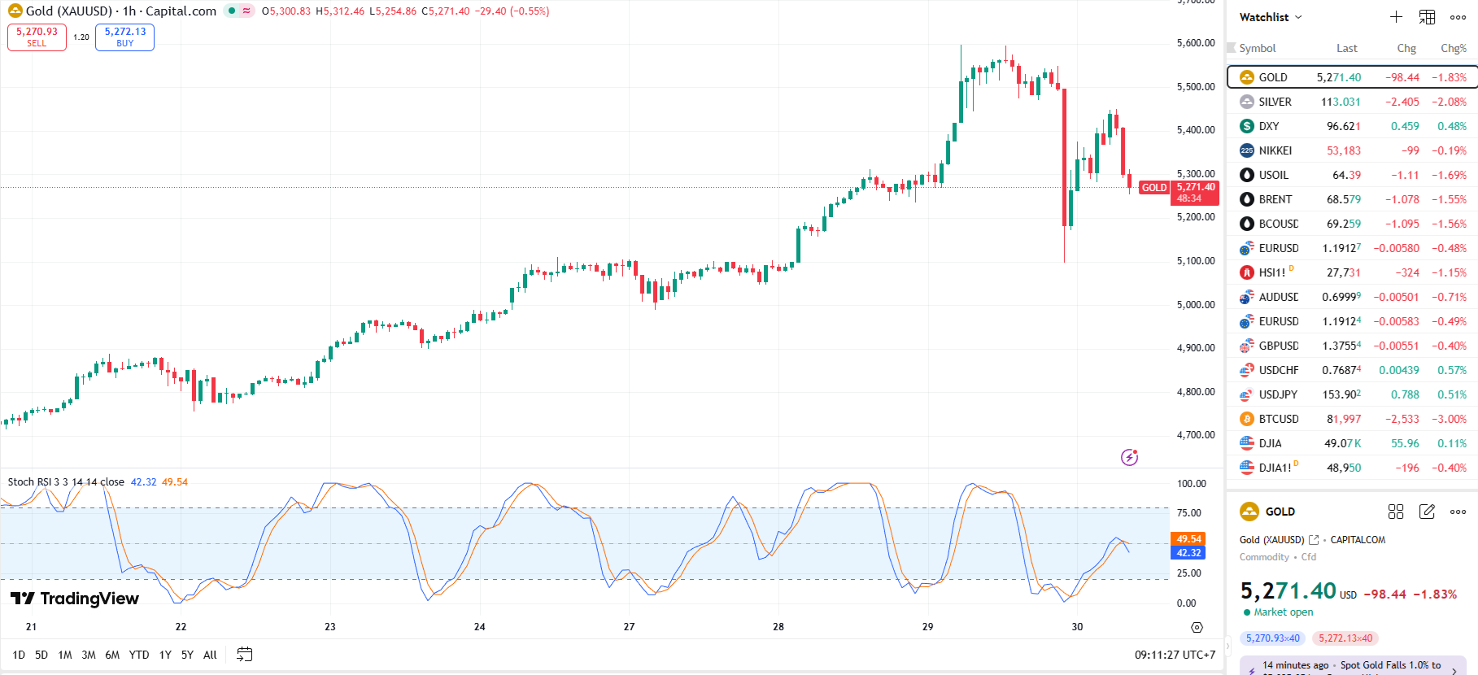The image size is (1478, 675).
Task: Select the YTD time range
Action: coord(139,655)
